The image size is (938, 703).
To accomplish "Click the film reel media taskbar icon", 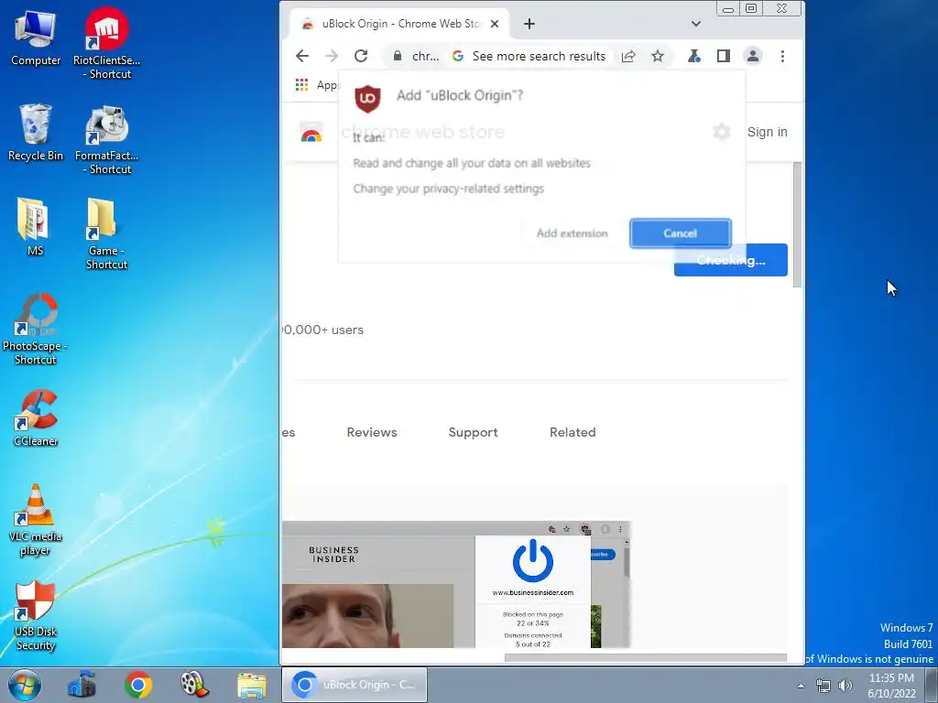I will pos(195,685).
